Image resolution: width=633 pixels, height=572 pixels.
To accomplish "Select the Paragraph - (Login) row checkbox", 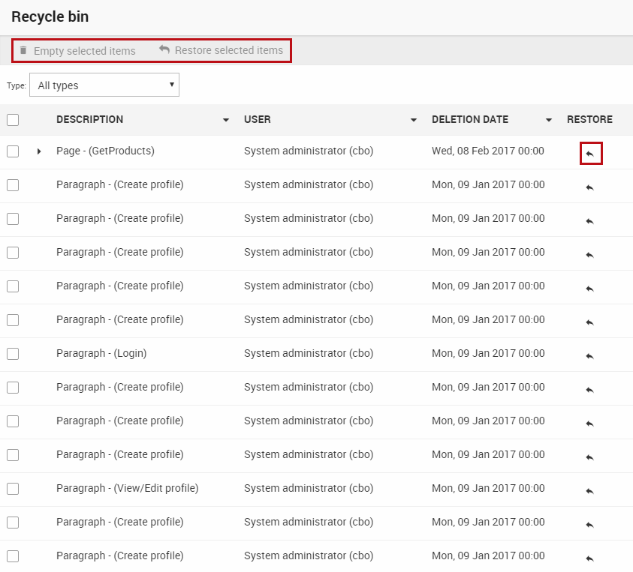I will pos(13,354).
